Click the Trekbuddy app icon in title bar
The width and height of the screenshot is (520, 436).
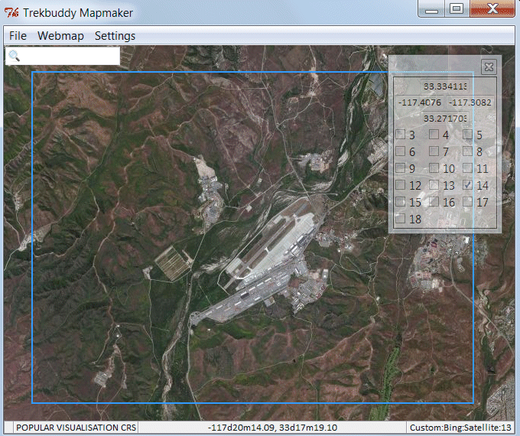[11, 12]
